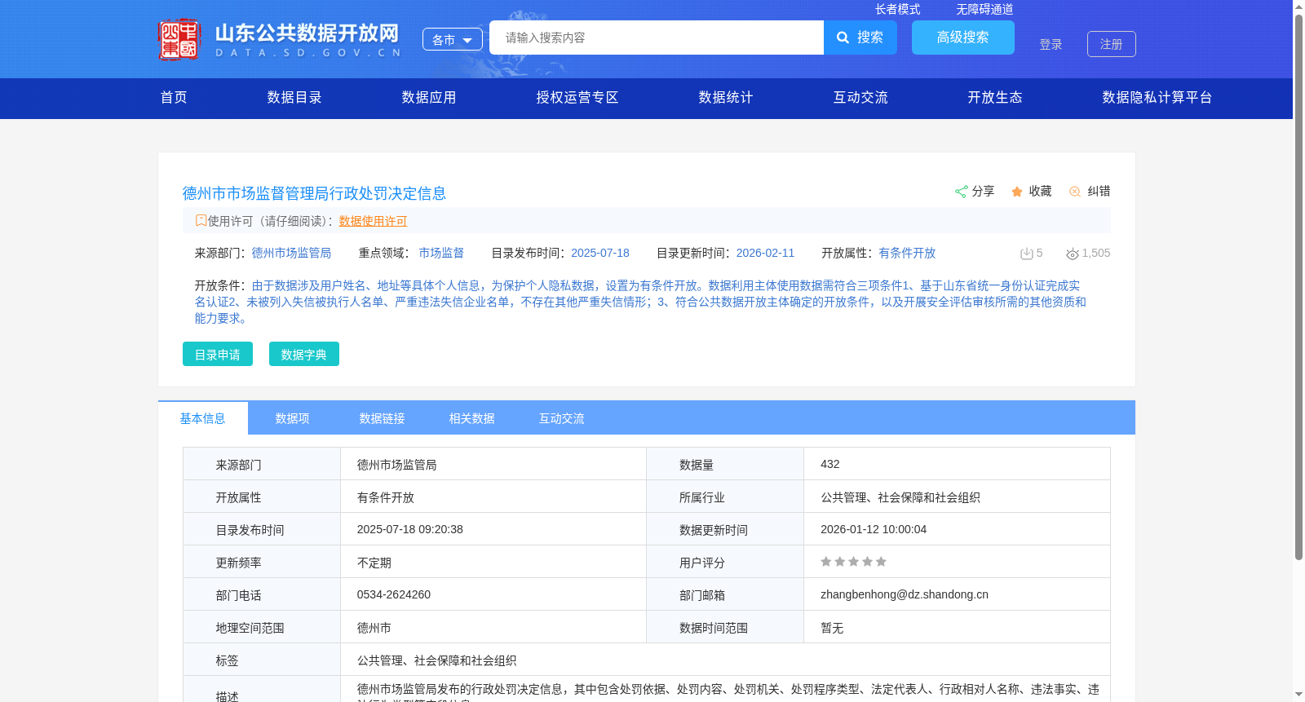
Task: Switch to the 数据项 tab
Action: (293, 418)
